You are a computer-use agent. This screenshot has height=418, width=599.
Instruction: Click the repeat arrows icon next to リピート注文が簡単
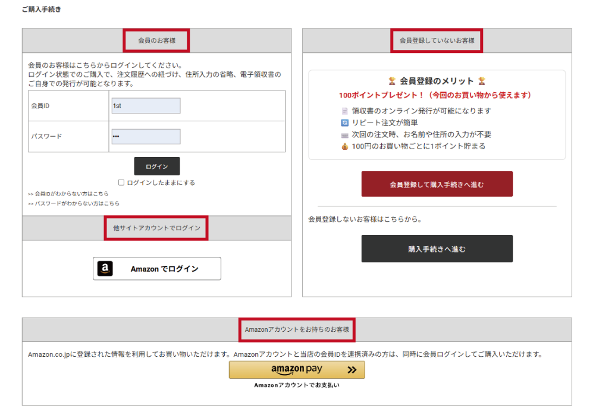click(x=344, y=123)
